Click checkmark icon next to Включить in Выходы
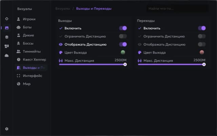Image resolution: width=217 pixels, height=136 pixels. tap(61, 28)
